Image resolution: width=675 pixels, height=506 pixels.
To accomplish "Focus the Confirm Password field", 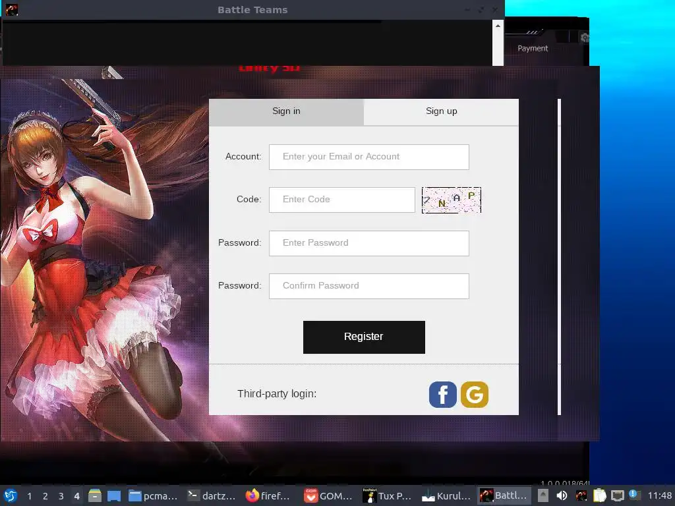I will [x=369, y=286].
